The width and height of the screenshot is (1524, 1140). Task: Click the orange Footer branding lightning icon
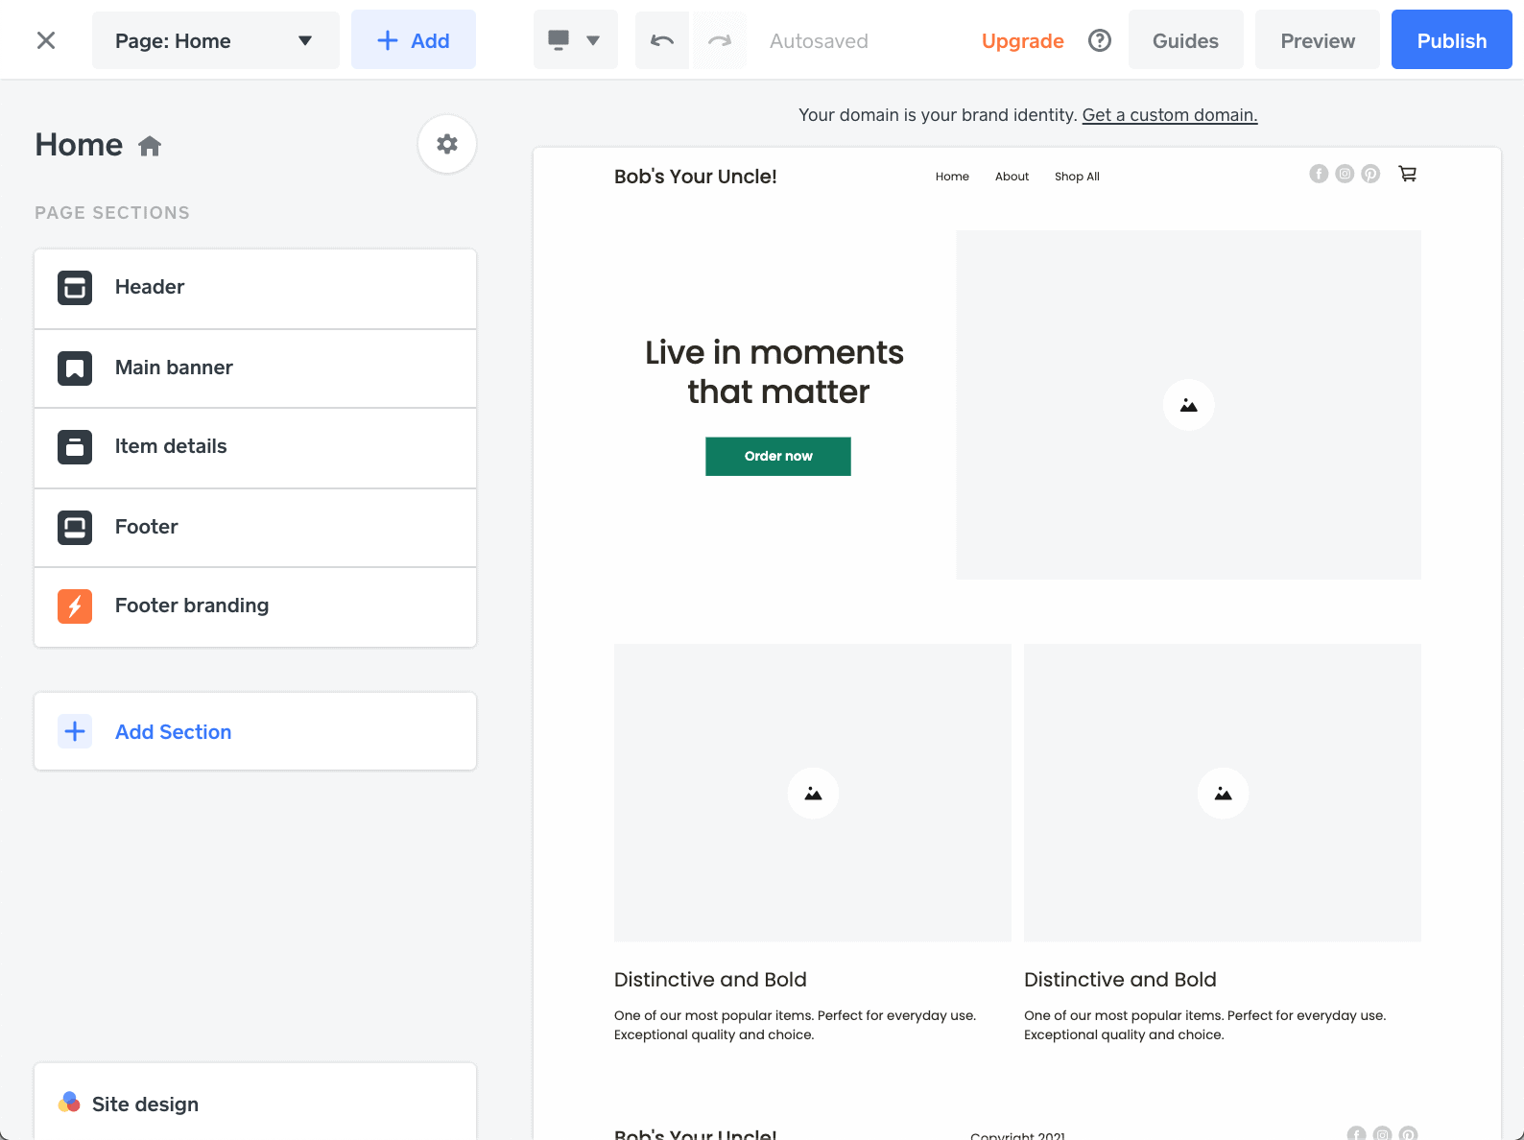click(x=75, y=606)
